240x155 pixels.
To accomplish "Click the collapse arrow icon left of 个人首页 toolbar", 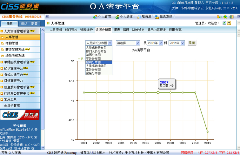I will [x=47, y=17].
